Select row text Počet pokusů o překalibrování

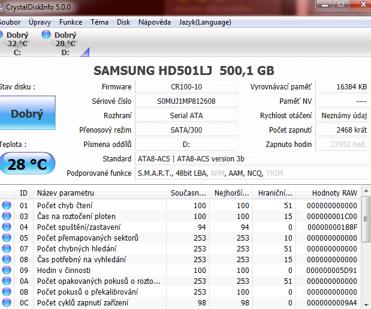point(88,292)
